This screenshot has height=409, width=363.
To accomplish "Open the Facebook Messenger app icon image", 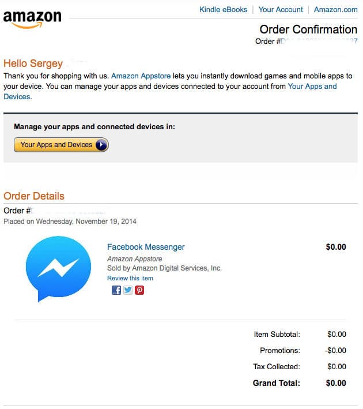I will (x=58, y=269).
